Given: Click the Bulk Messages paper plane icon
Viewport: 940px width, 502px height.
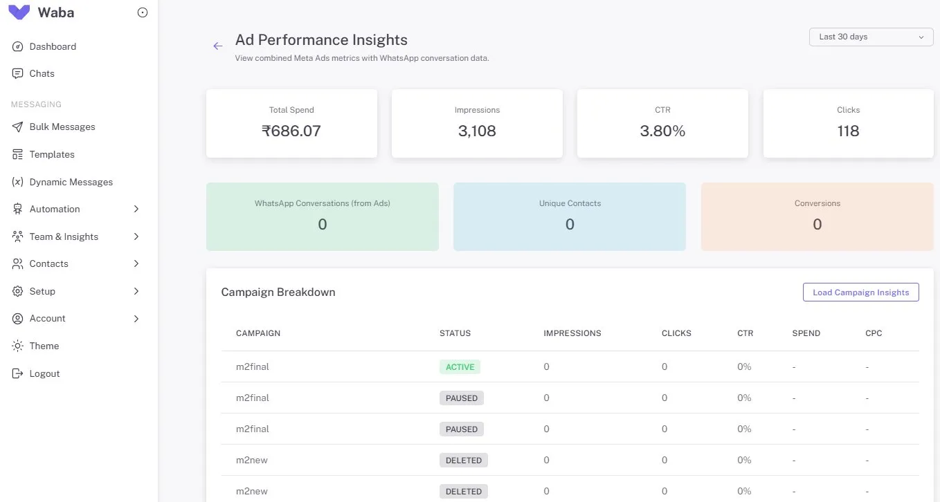Looking at the screenshot, I should [17, 127].
